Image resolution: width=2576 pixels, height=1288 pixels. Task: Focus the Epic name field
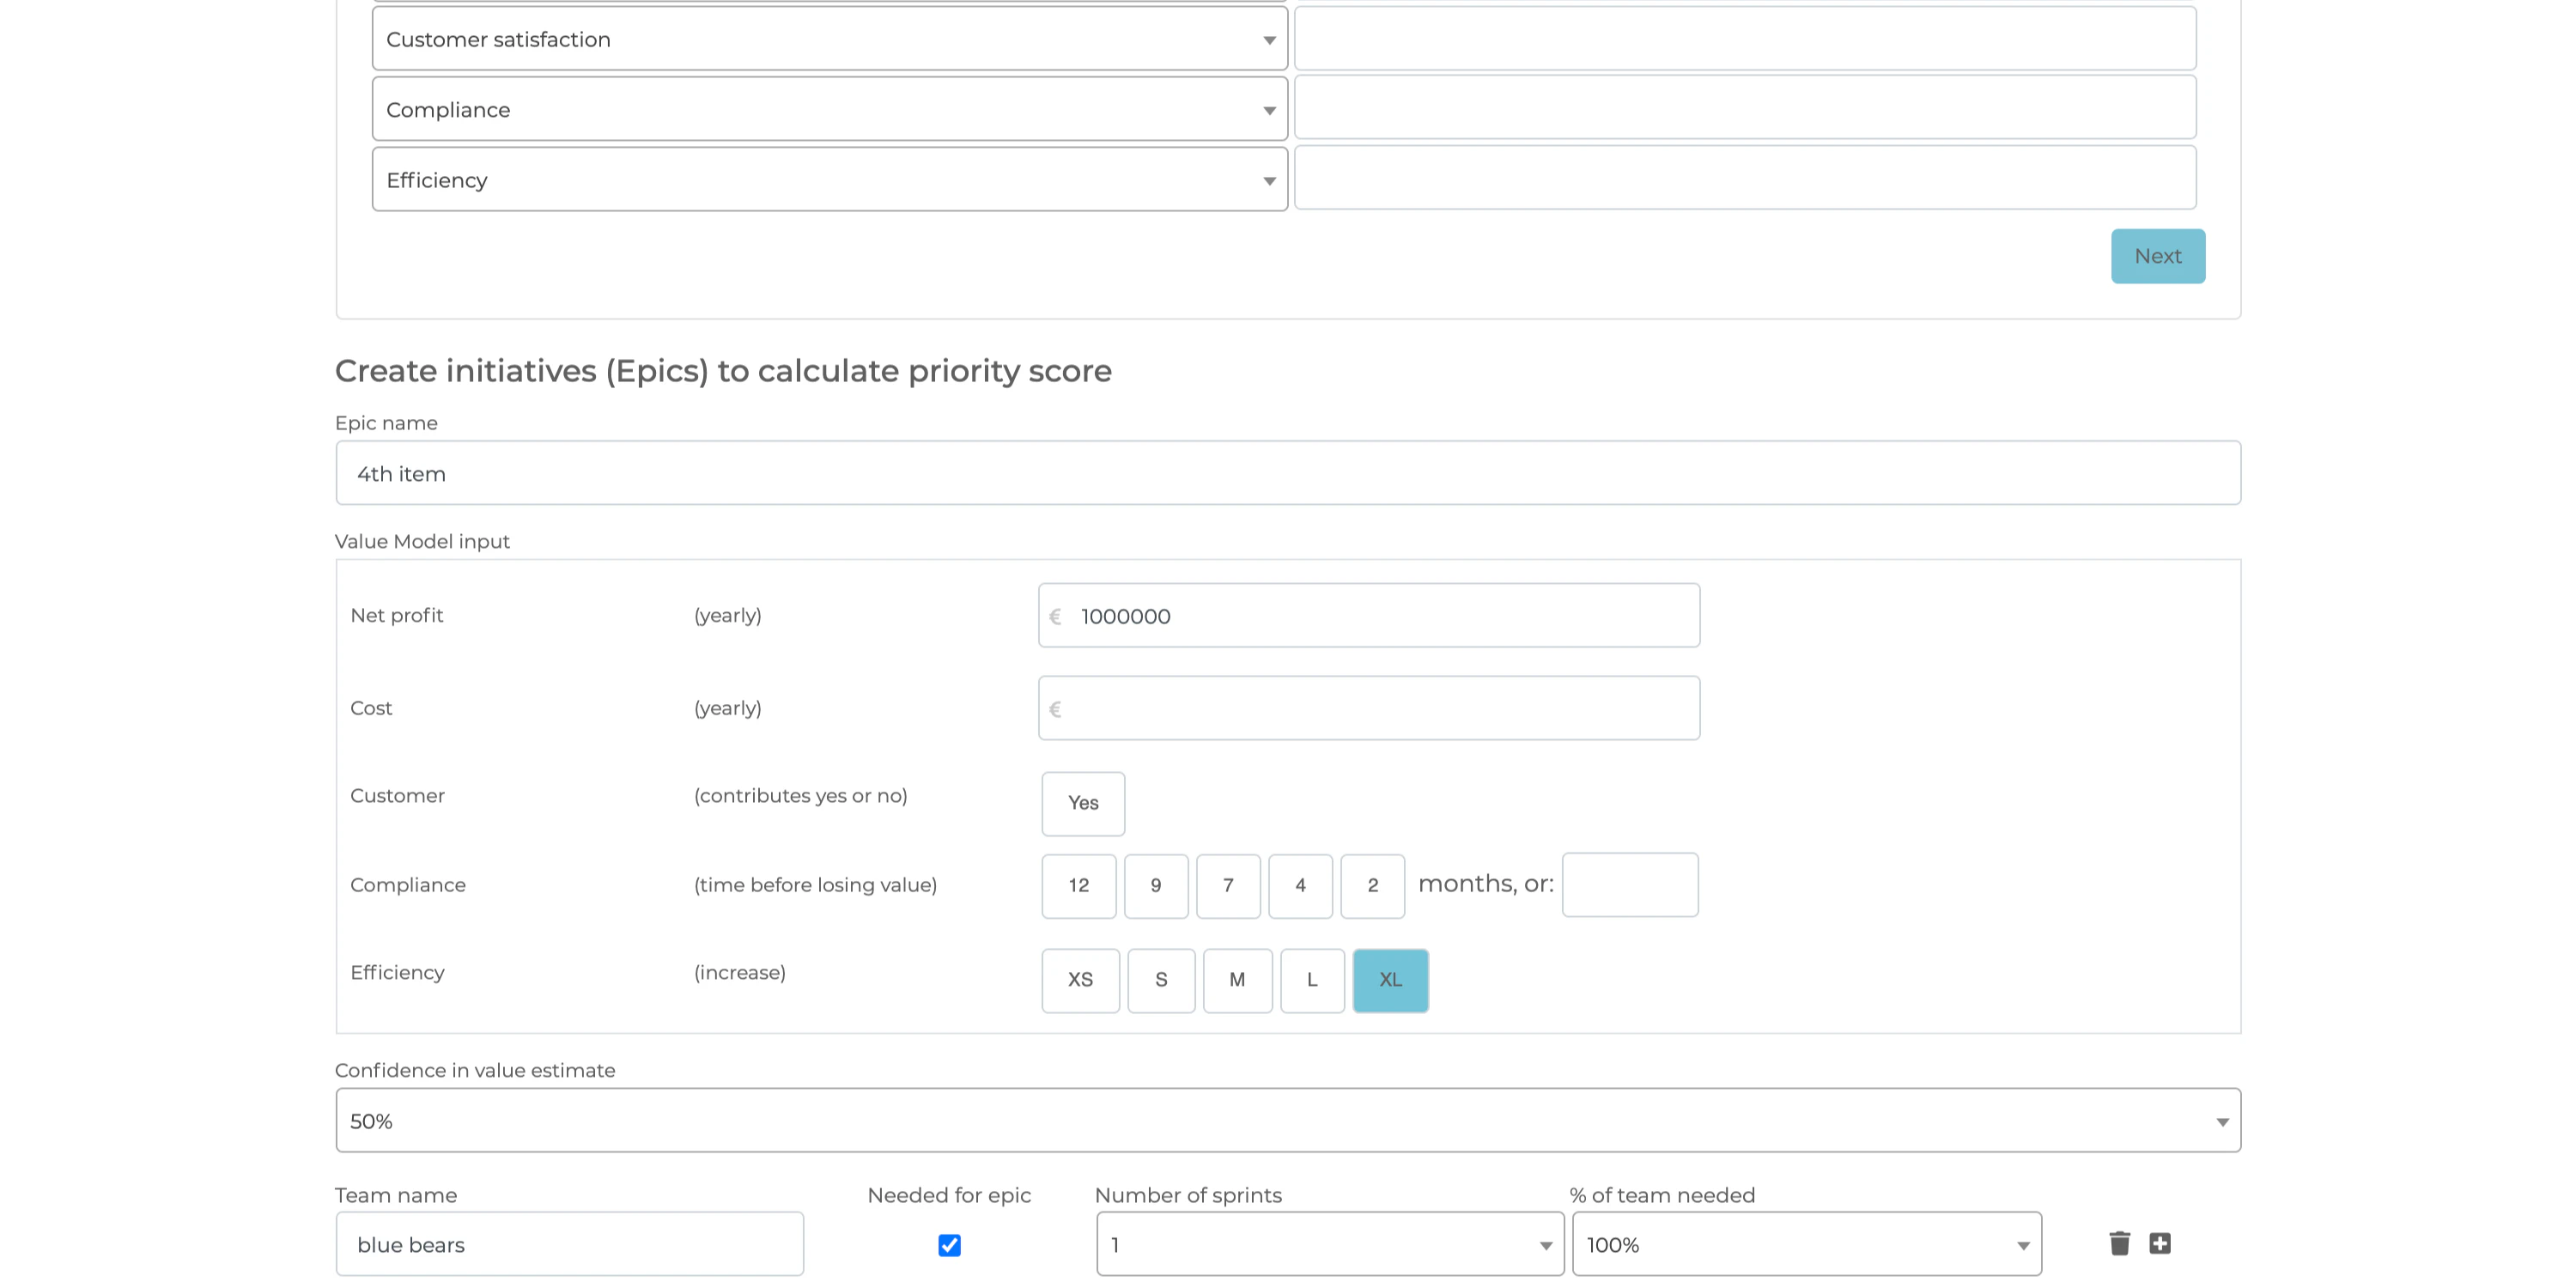pos(1288,474)
